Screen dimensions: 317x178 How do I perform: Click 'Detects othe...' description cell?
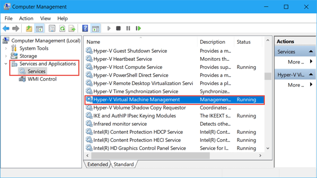tap(215, 123)
